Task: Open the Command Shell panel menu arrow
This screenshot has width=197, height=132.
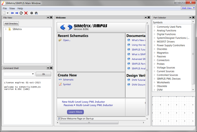Action: 48,68
